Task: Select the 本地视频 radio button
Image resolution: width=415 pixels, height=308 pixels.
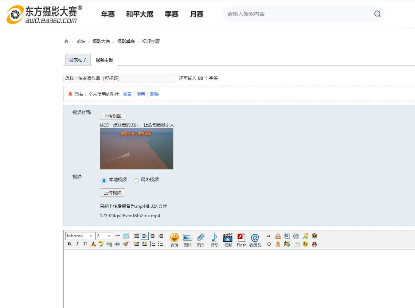Action: [104, 180]
